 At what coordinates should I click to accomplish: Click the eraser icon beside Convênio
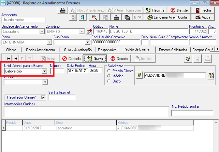point(89,31)
